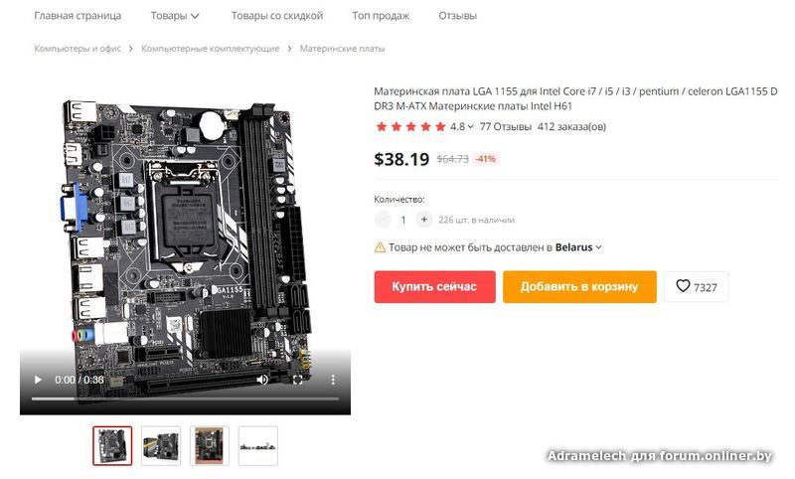Click Купить сейчас button

tap(434, 287)
